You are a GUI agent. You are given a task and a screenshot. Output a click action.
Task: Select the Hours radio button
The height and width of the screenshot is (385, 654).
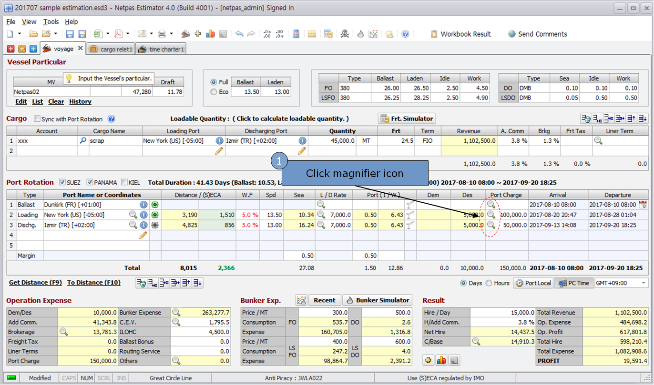[489, 283]
